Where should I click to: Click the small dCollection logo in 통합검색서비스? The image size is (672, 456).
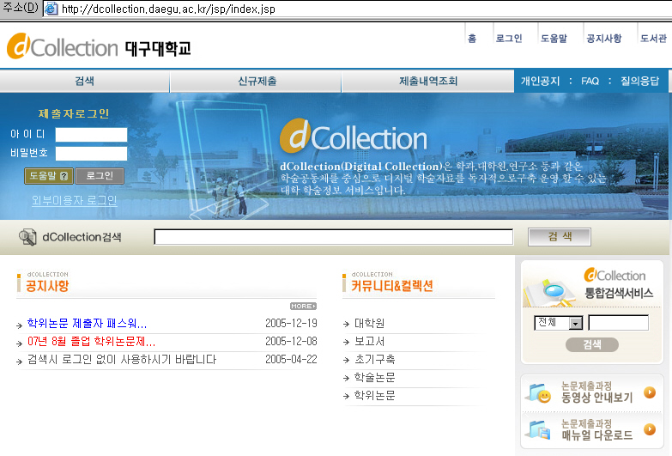coord(615,275)
